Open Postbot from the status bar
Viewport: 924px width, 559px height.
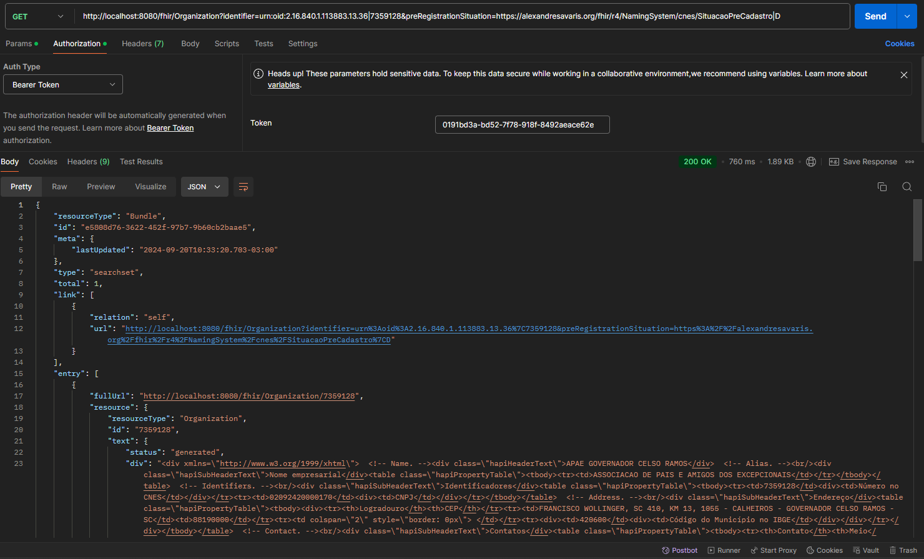(x=679, y=550)
